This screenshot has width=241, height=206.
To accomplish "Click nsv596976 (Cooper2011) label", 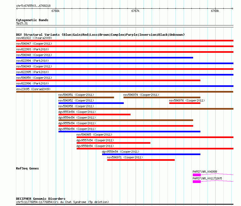I will pyautogui.click(x=187, y=100).
